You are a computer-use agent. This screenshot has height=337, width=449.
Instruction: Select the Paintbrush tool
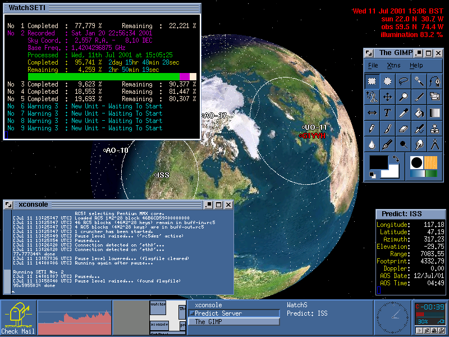coord(387,129)
